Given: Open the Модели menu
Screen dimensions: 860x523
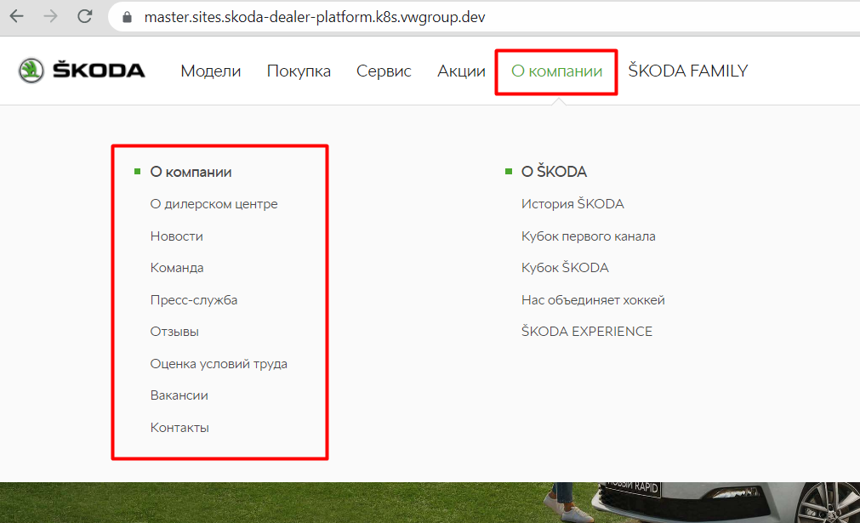Looking at the screenshot, I should pos(211,71).
